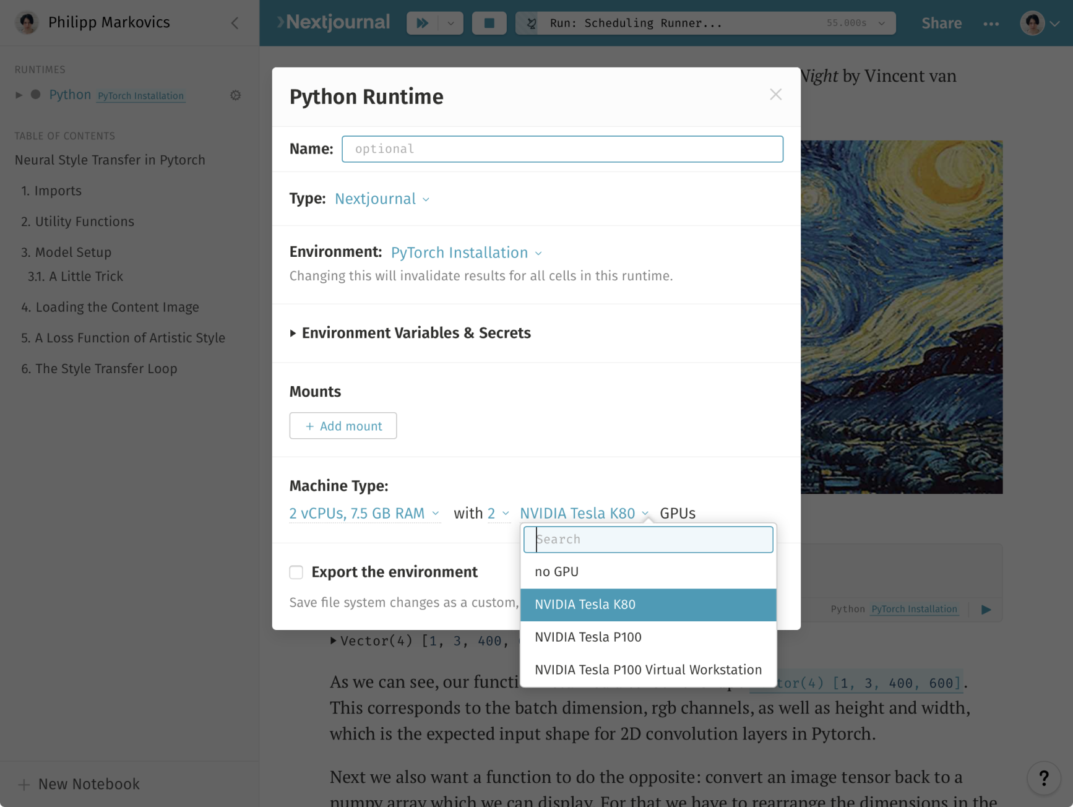Create a New Notebook
Viewport: 1073px width, 807px height.
point(79,784)
